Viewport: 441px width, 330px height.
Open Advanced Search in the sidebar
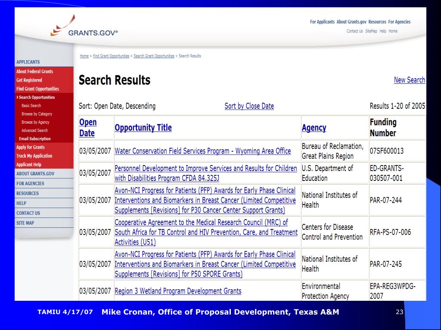[x=34, y=131]
